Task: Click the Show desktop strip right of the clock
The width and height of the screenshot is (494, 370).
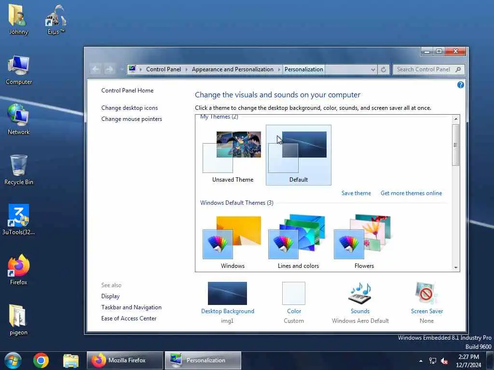Action: point(491,360)
